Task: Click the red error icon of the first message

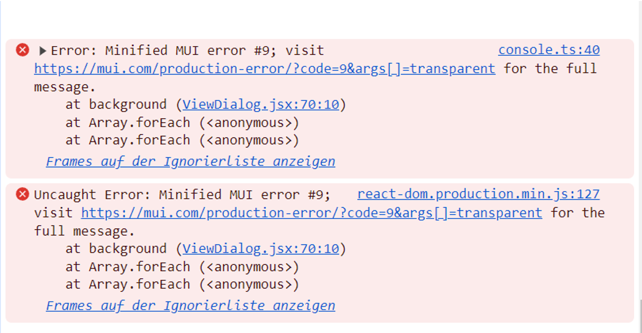Action: 22,50
